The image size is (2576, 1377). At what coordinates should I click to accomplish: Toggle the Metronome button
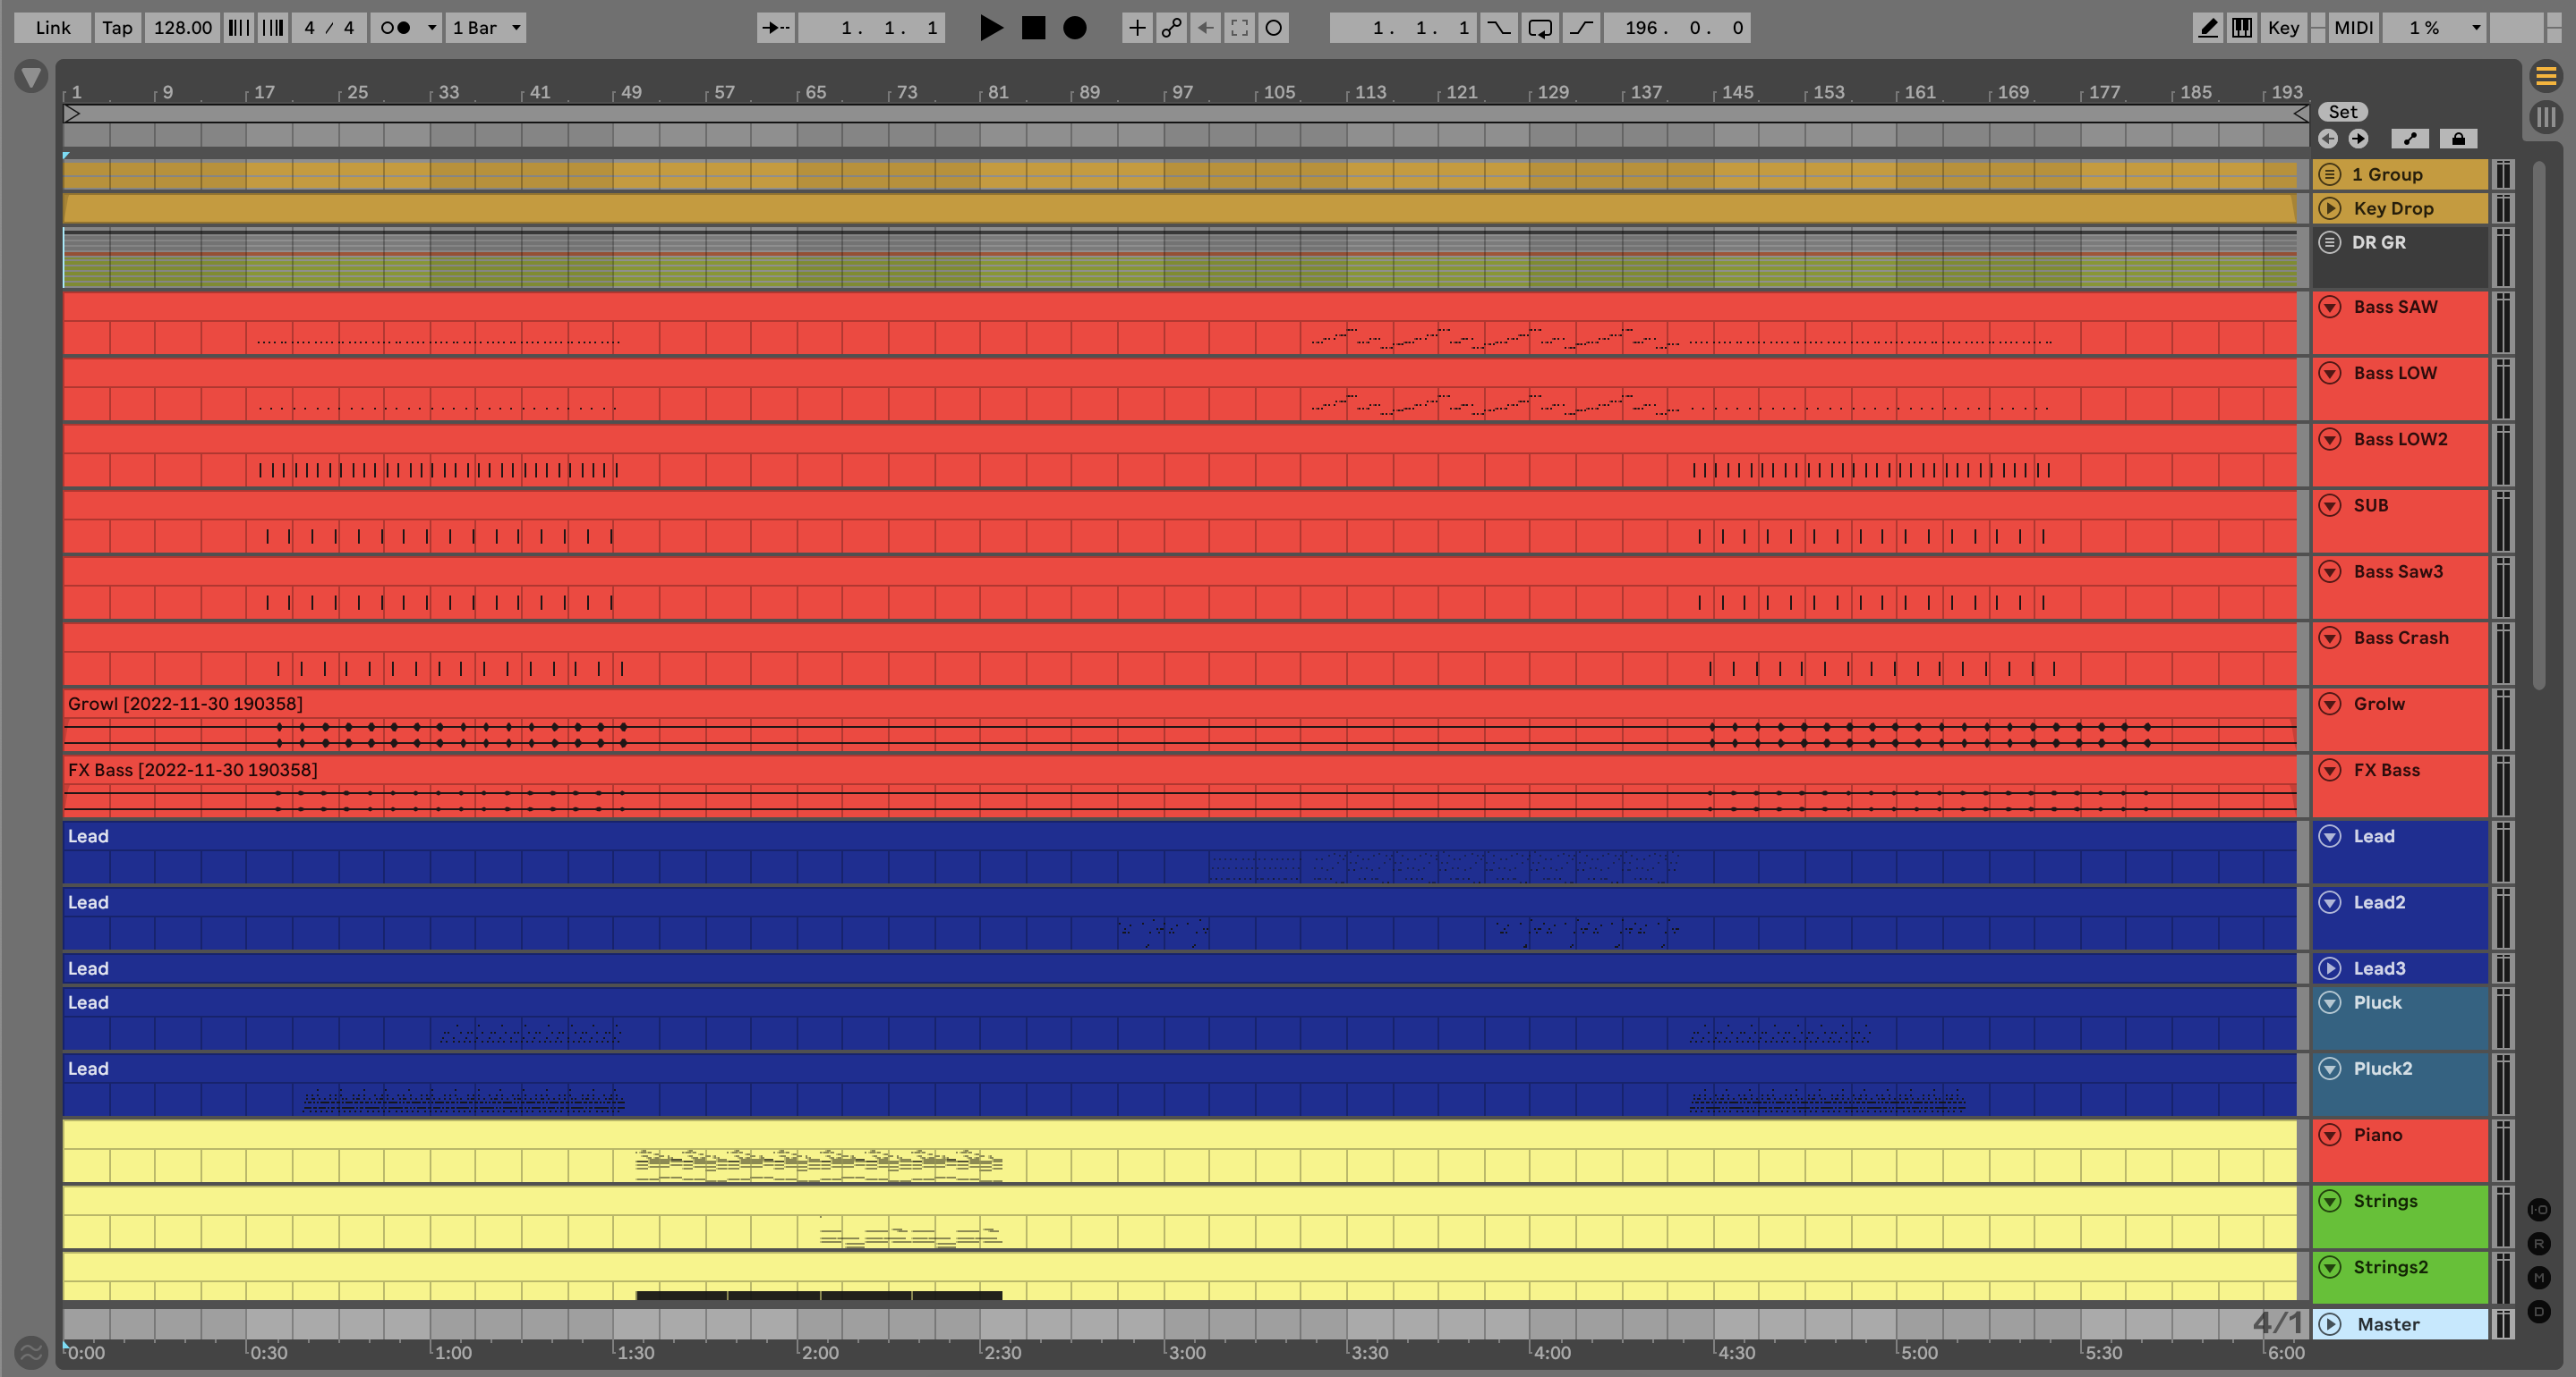396,28
